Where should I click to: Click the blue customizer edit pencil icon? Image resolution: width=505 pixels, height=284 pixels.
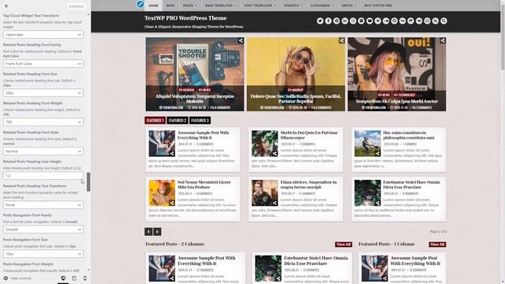pyautogui.click(x=140, y=4)
